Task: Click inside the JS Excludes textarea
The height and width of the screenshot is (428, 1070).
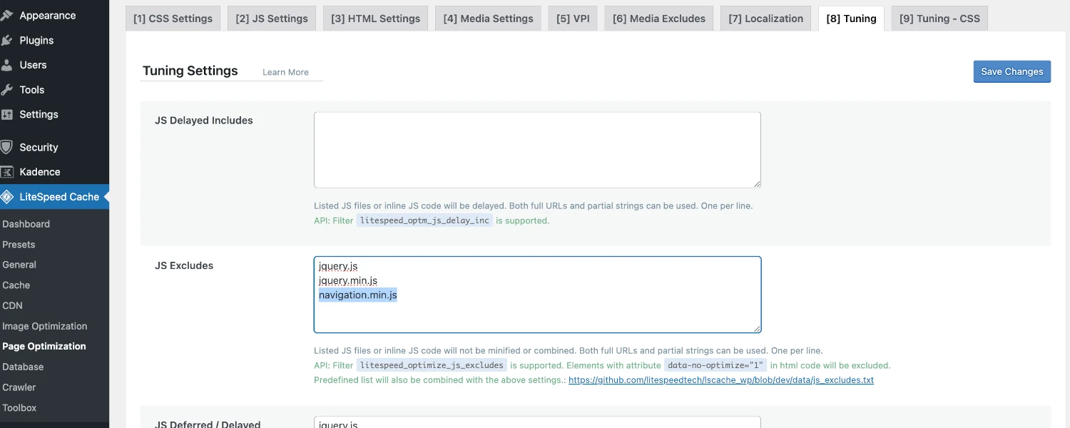Action: [x=537, y=295]
